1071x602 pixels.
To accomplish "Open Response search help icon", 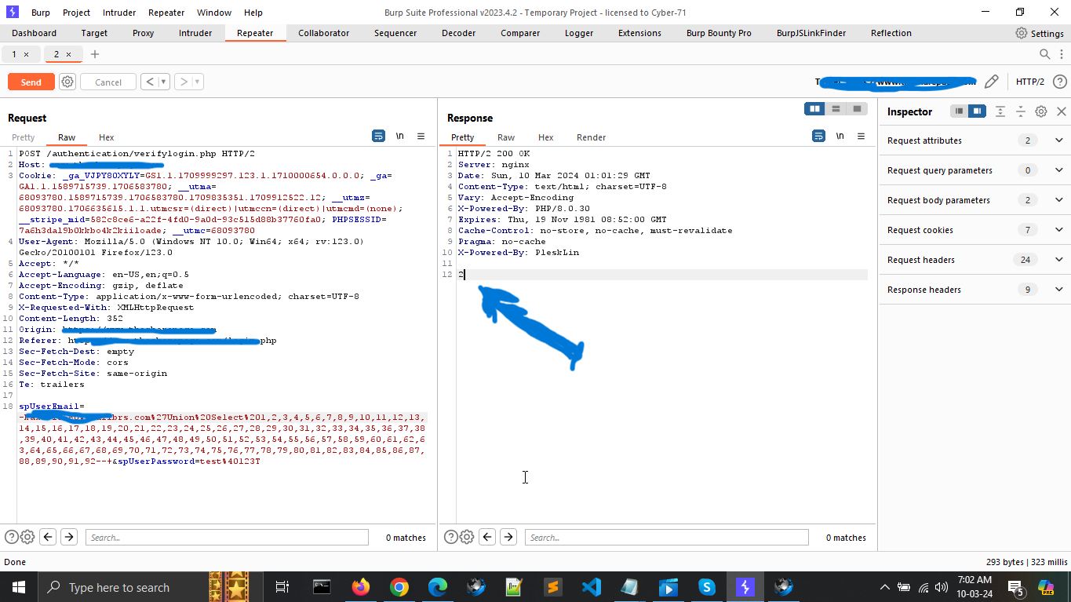I will pos(451,537).
